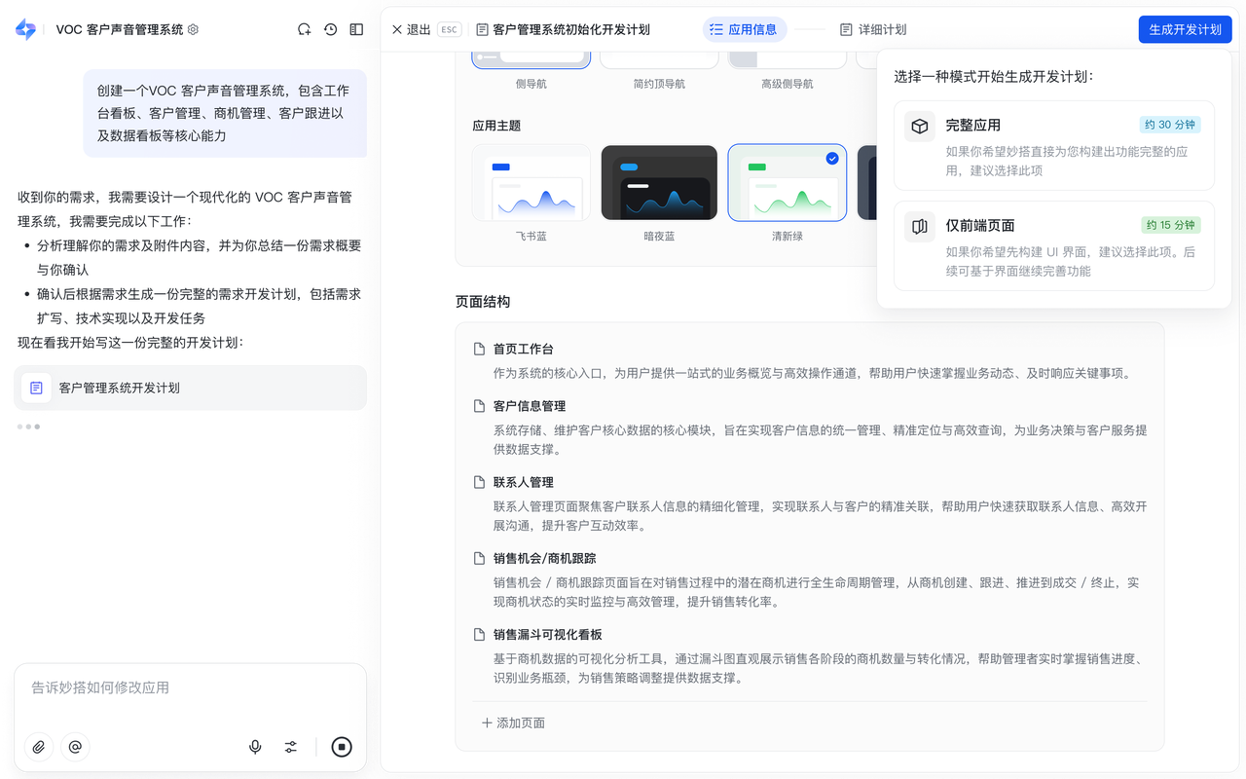Choose the 完整应用 mode option

(x=1053, y=145)
